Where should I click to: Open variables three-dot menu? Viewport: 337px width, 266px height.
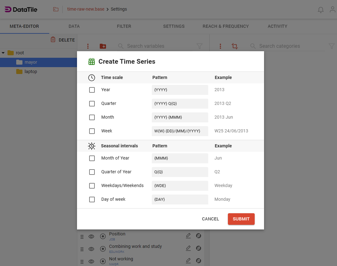pyautogui.click(x=88, y=46)
